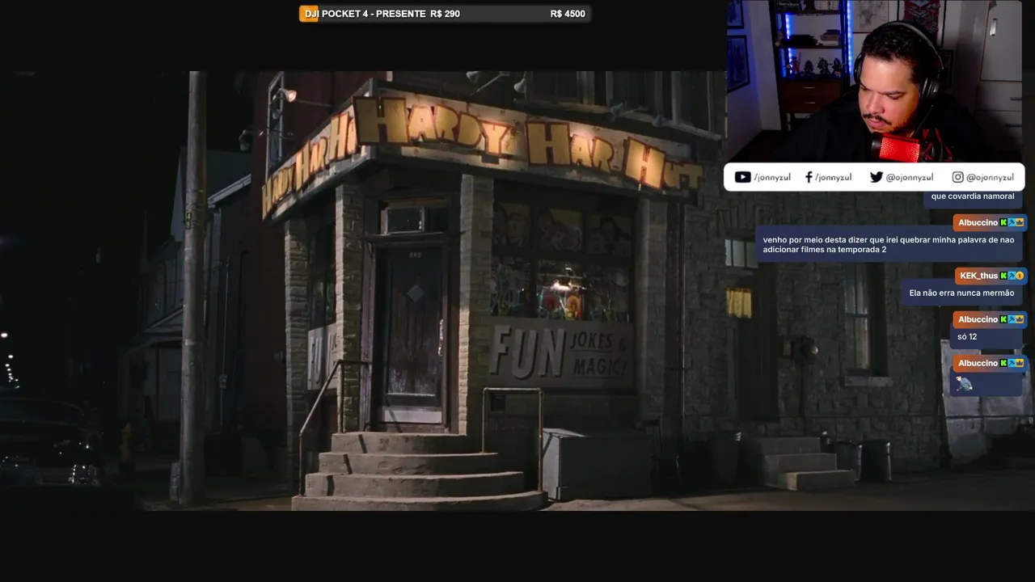Image resolution: width=1035 pixels, height=582 pixels.
Task: Select the message starting 'venho por meio desta dizer'
Action: click(x=889, y=245)
